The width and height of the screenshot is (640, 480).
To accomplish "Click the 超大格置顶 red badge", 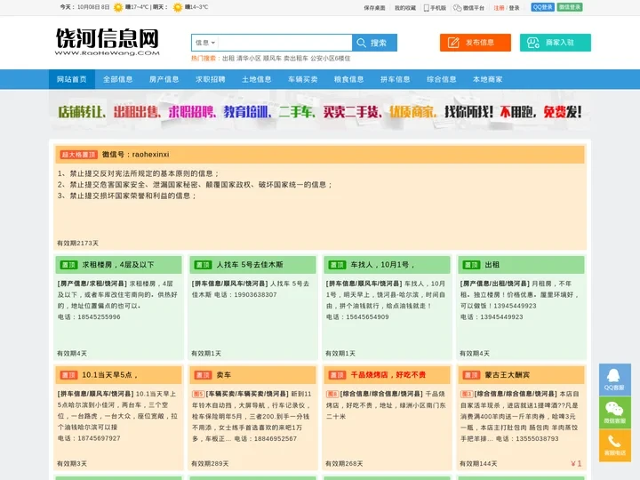I will [x=78, y=155].
